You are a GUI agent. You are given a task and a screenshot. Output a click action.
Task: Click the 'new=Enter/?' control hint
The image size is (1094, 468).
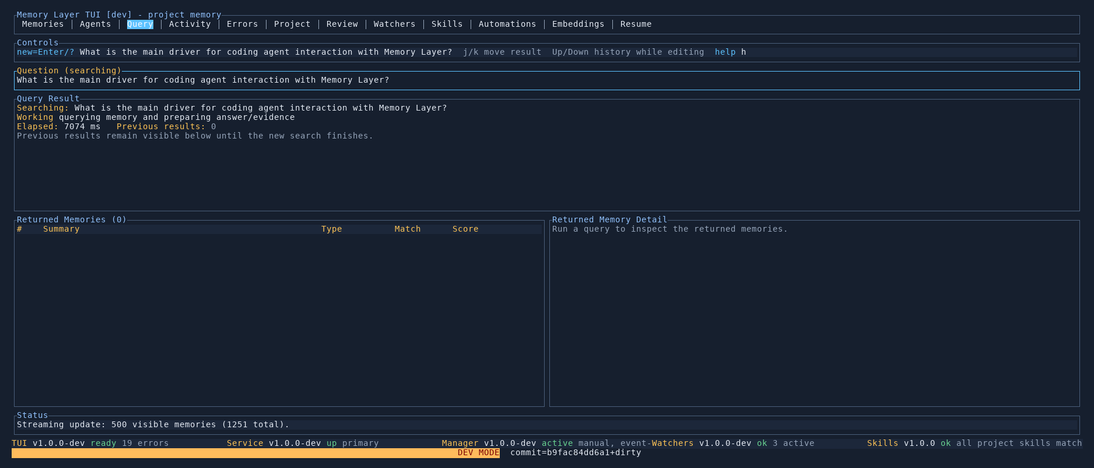click(45, 52)
